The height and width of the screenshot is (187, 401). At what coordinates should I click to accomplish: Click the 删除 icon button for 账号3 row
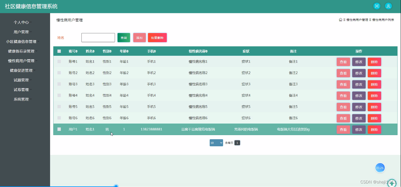pos(374,84)
